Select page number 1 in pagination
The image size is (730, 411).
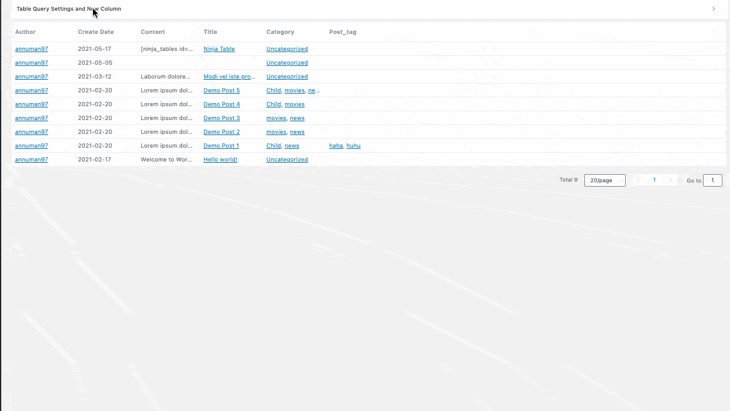(654, 180)
